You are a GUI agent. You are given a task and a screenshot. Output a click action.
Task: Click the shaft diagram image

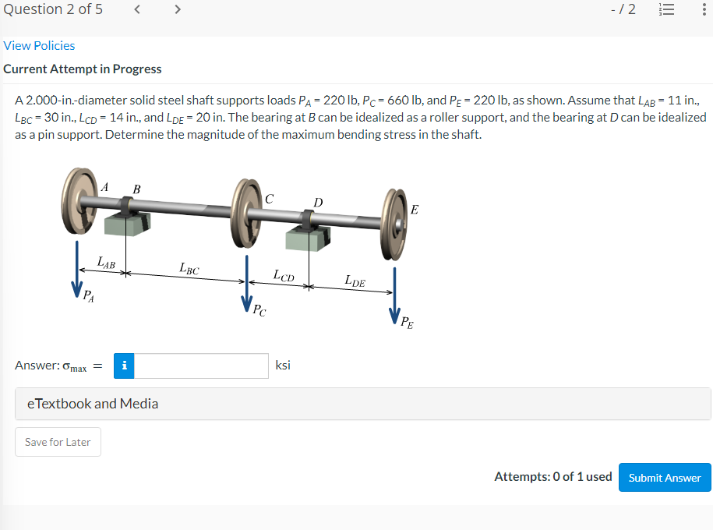(x=240, y=248)
